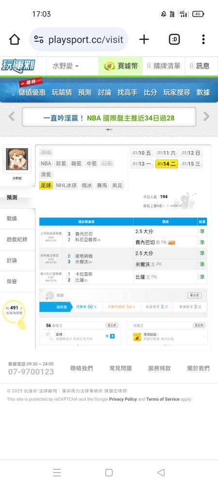Open the browser three-dot menu
The height and width of the screenshot is (486, 218).
point(203,39)
